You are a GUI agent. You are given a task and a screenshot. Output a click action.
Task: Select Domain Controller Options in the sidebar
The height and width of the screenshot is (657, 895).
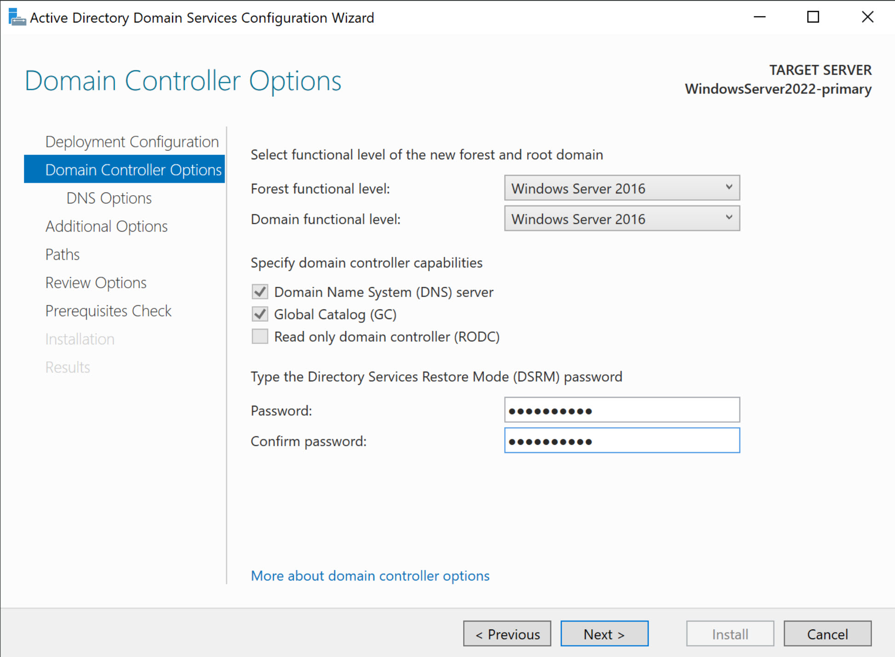coord(133,169)
